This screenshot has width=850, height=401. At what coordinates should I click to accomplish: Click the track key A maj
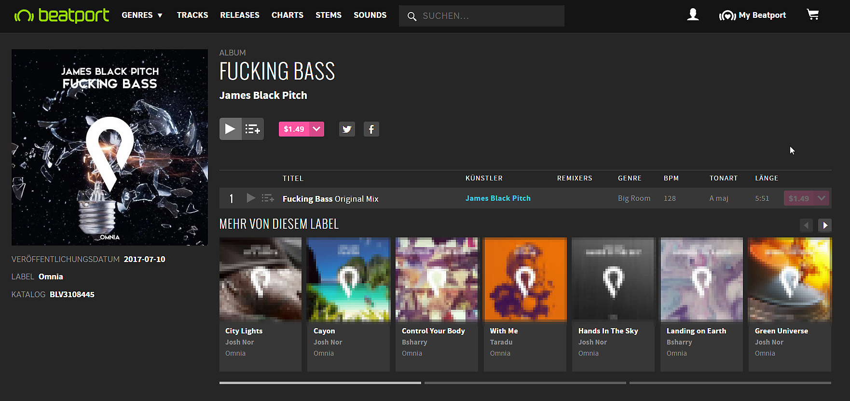coord(719,198)
